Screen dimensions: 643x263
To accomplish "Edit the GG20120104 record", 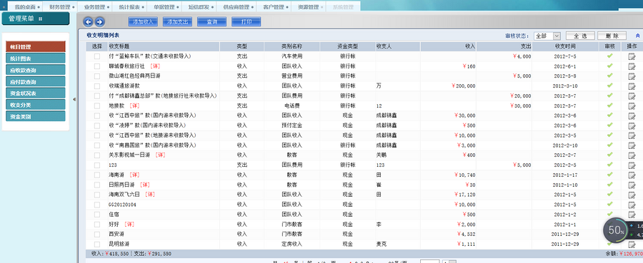I will pyautogui.click(x=632, y=205).
